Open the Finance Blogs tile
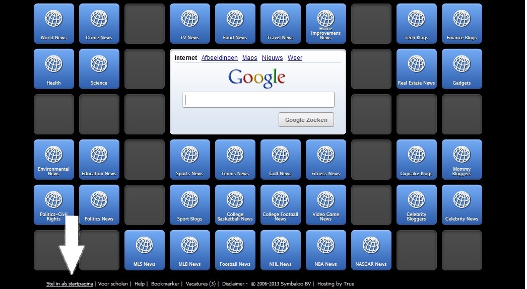Viewport: 527px width, 289px height. [x=462, y=24]
